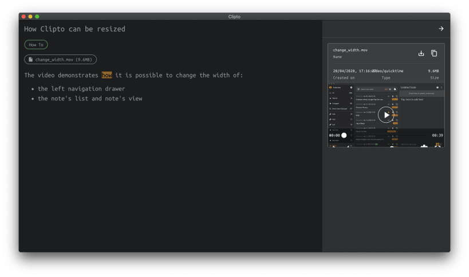Copy the change_width.mov attachment link
Viewport: 469px width, 277px height.
point(434,53)
